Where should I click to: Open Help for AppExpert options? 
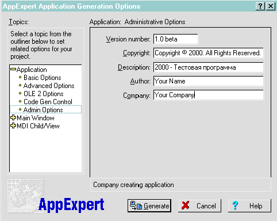click(249, 205)
